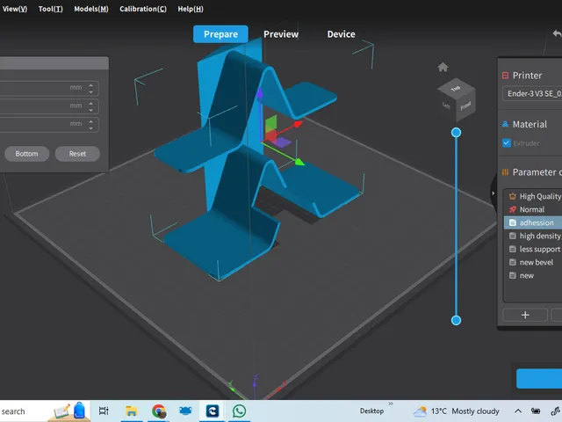Open the weather widget showing 13°C
This screenshot has width=562, height=422.
coord(457,411)
